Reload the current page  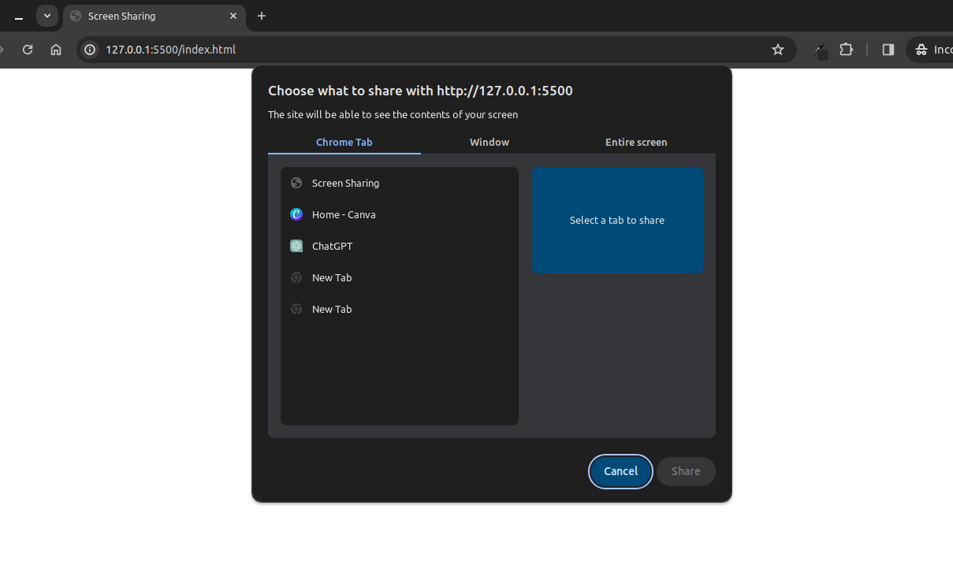click(28, 50)
